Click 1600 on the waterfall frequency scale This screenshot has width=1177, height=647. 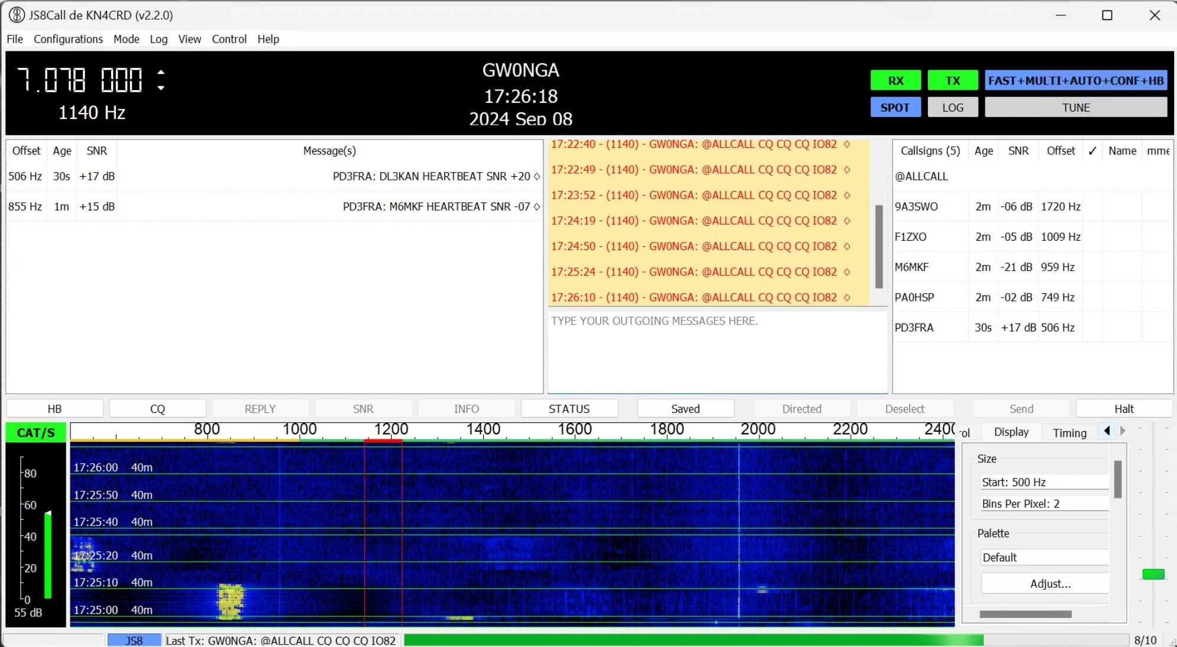coord(575,429)
